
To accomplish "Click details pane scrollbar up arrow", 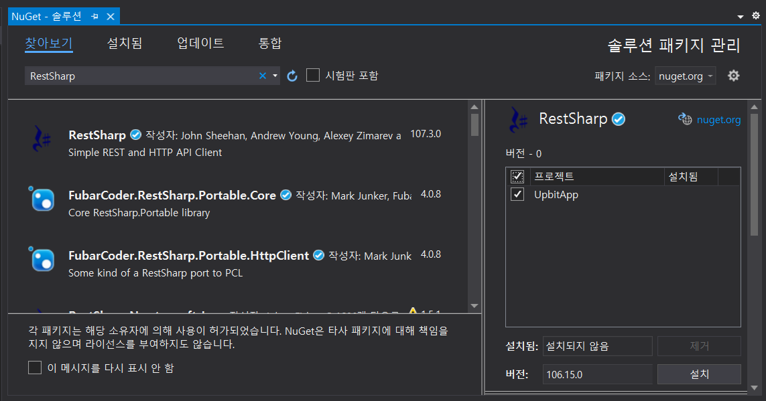I will point(755,107).
